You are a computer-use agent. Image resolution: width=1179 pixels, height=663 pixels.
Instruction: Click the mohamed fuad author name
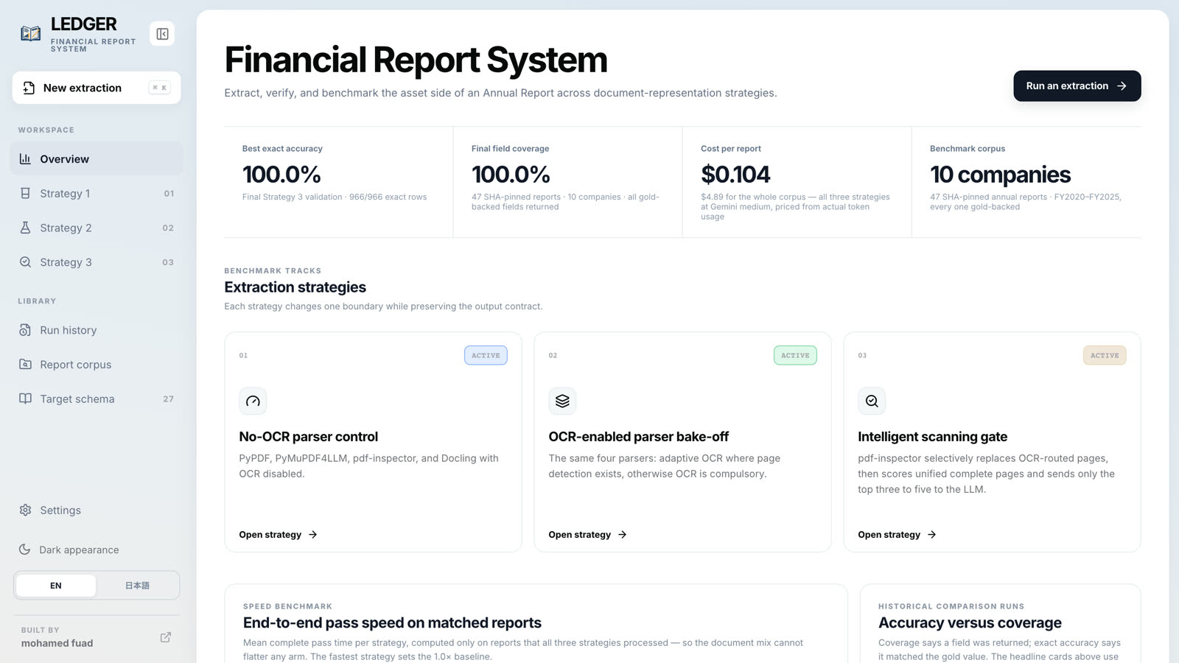click(57, 643)
